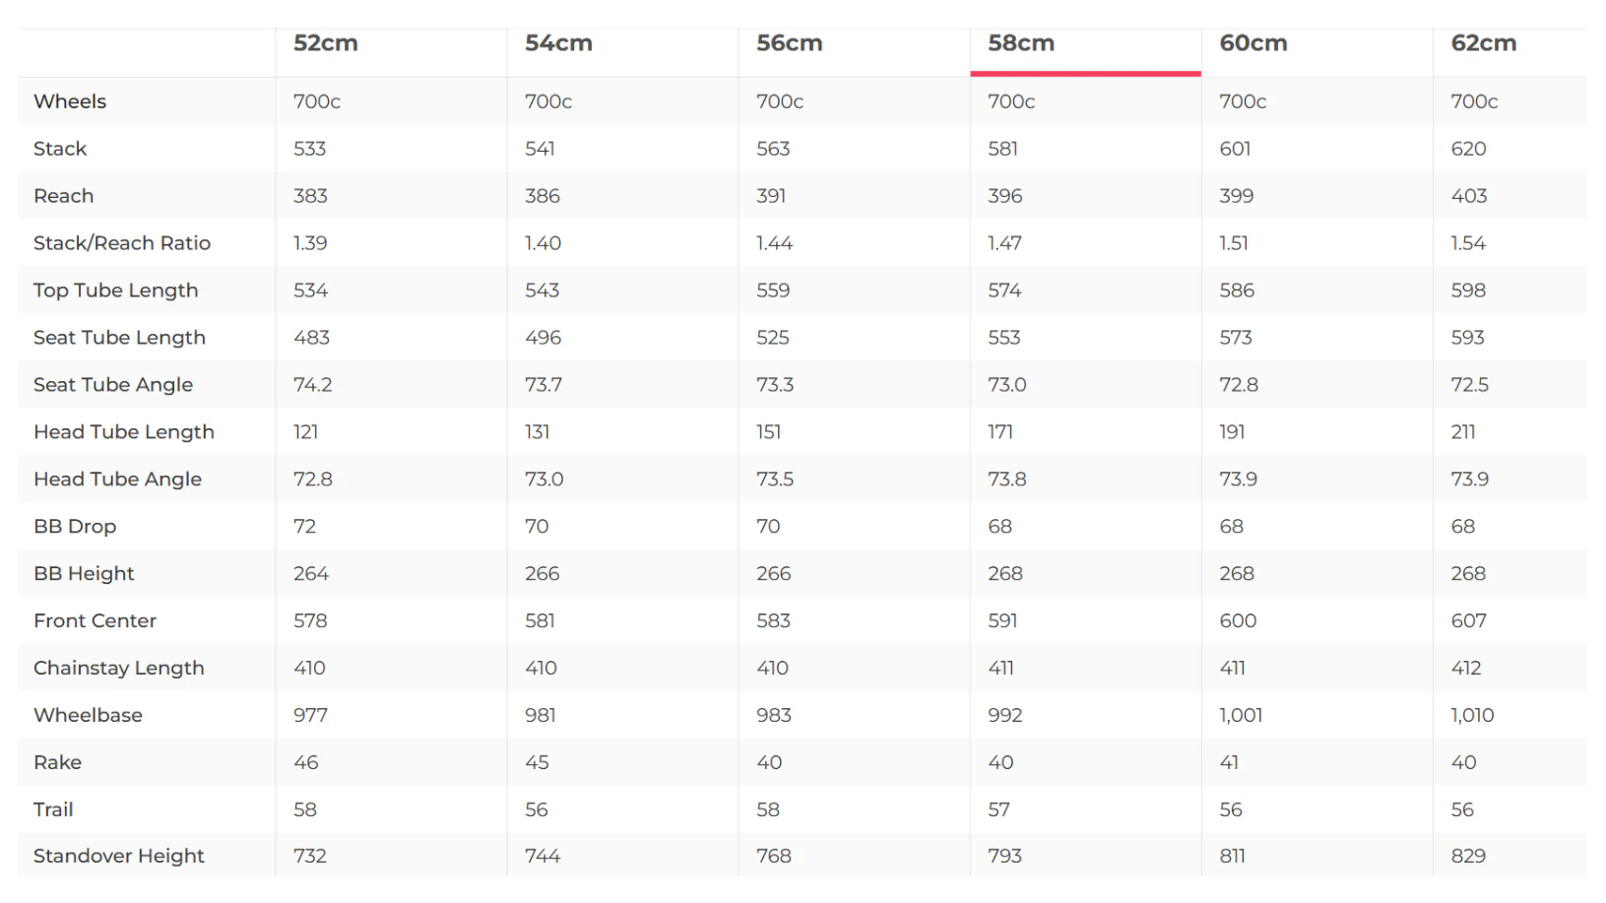The width and height of the screenshot is (1606, 903).
Task: Click the Top Tube Length row label
Action: 115,290
